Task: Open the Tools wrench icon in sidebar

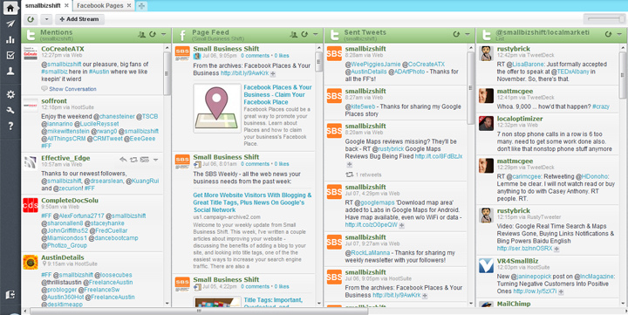Action: (10, 110)
